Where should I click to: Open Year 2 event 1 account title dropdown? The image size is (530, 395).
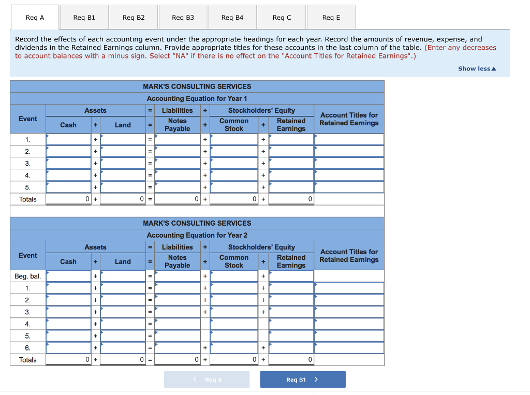coord(349,288)
